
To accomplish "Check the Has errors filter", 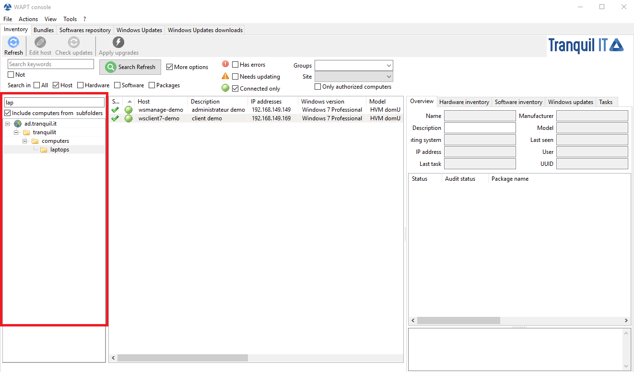I will (235, 64).
